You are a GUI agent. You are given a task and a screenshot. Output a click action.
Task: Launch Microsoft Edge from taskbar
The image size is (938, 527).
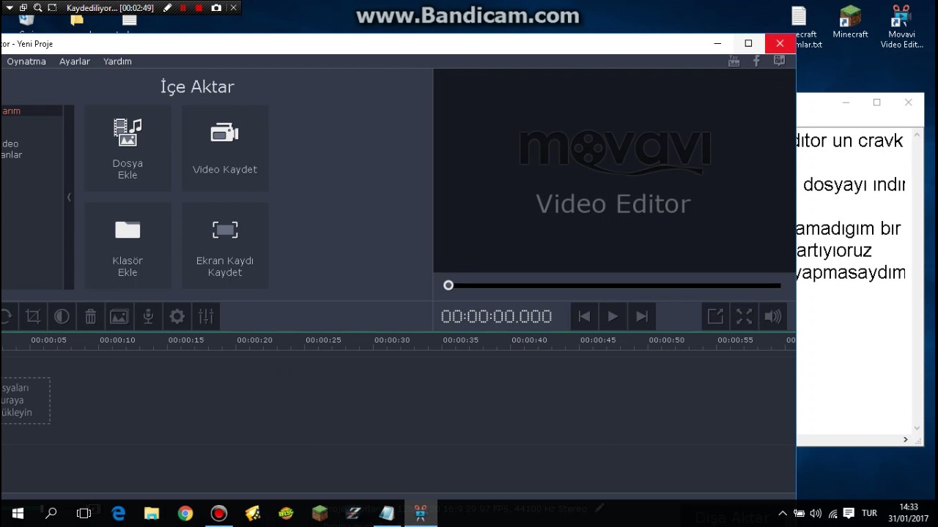[118, 514]
